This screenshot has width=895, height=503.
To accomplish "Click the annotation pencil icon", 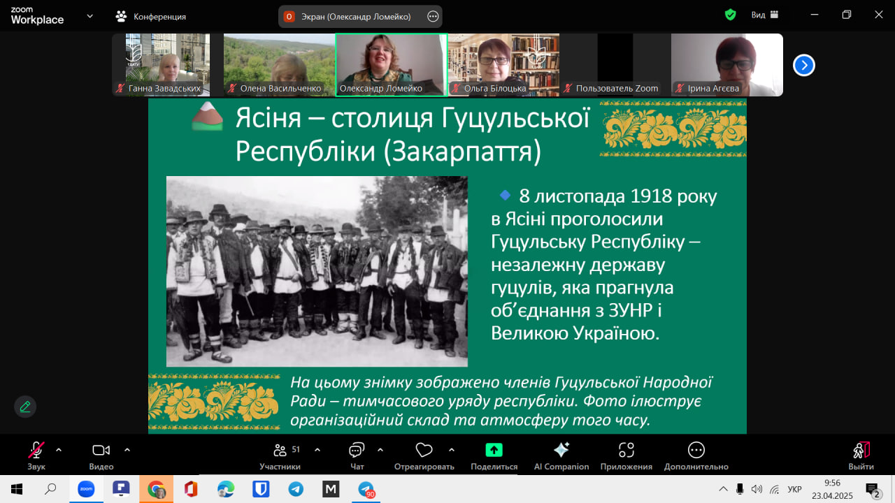I will 25,407.
